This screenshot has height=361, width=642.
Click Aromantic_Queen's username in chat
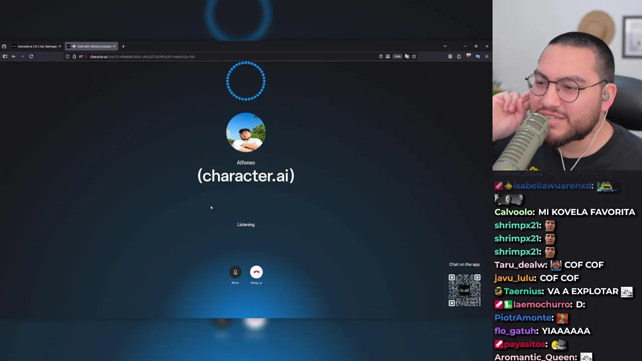pyautogui.click(x=535, y=357)
